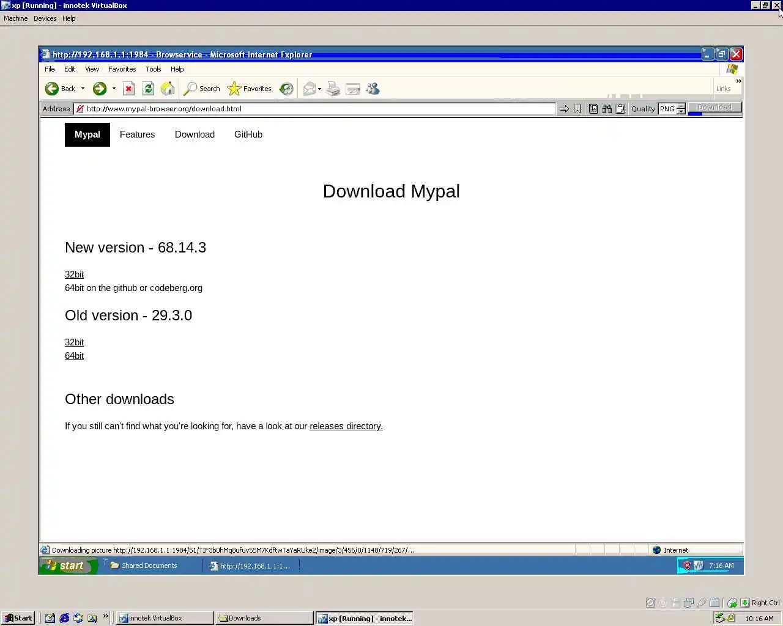The width and height of the screenshot is (783, 626).
Task: Switch to innotek VirtualBox taskbar window
Action: click(x=165, y=618)
